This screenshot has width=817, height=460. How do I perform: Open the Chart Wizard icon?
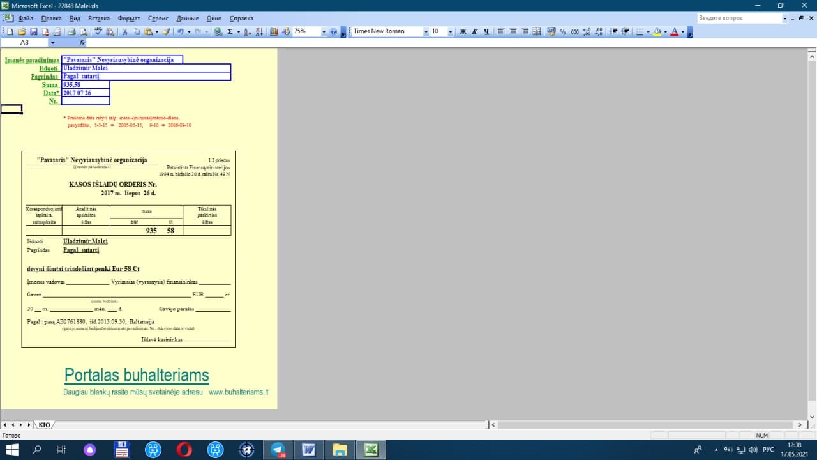(x=274, y=31)
